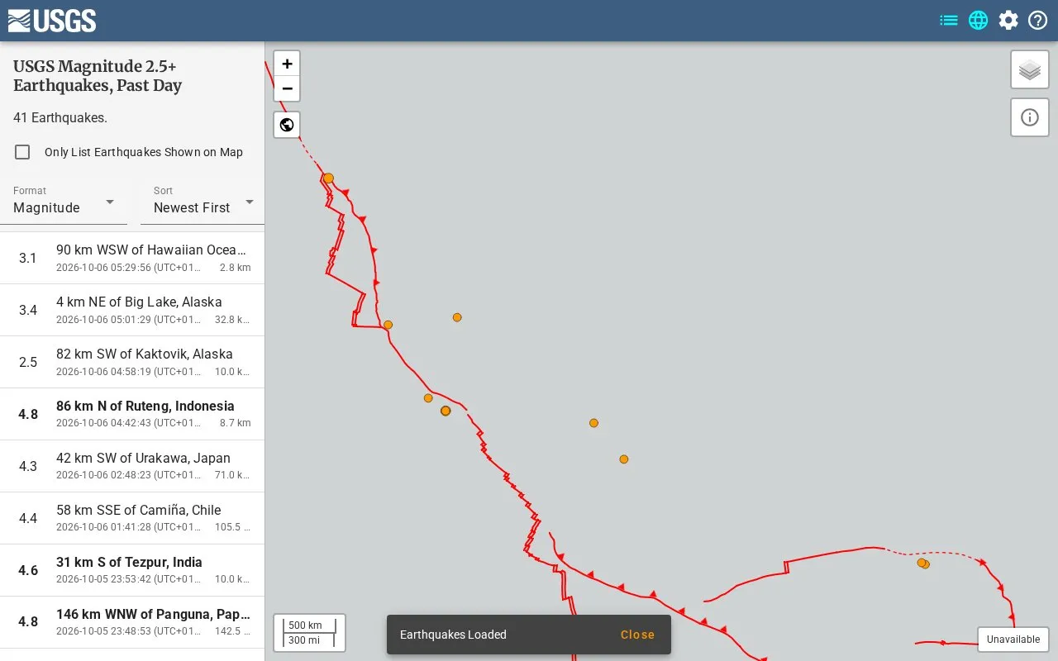This screenshot has height=661, width=1058.
Task: Toggle the earthquake list panel icon
Action: 949,21
